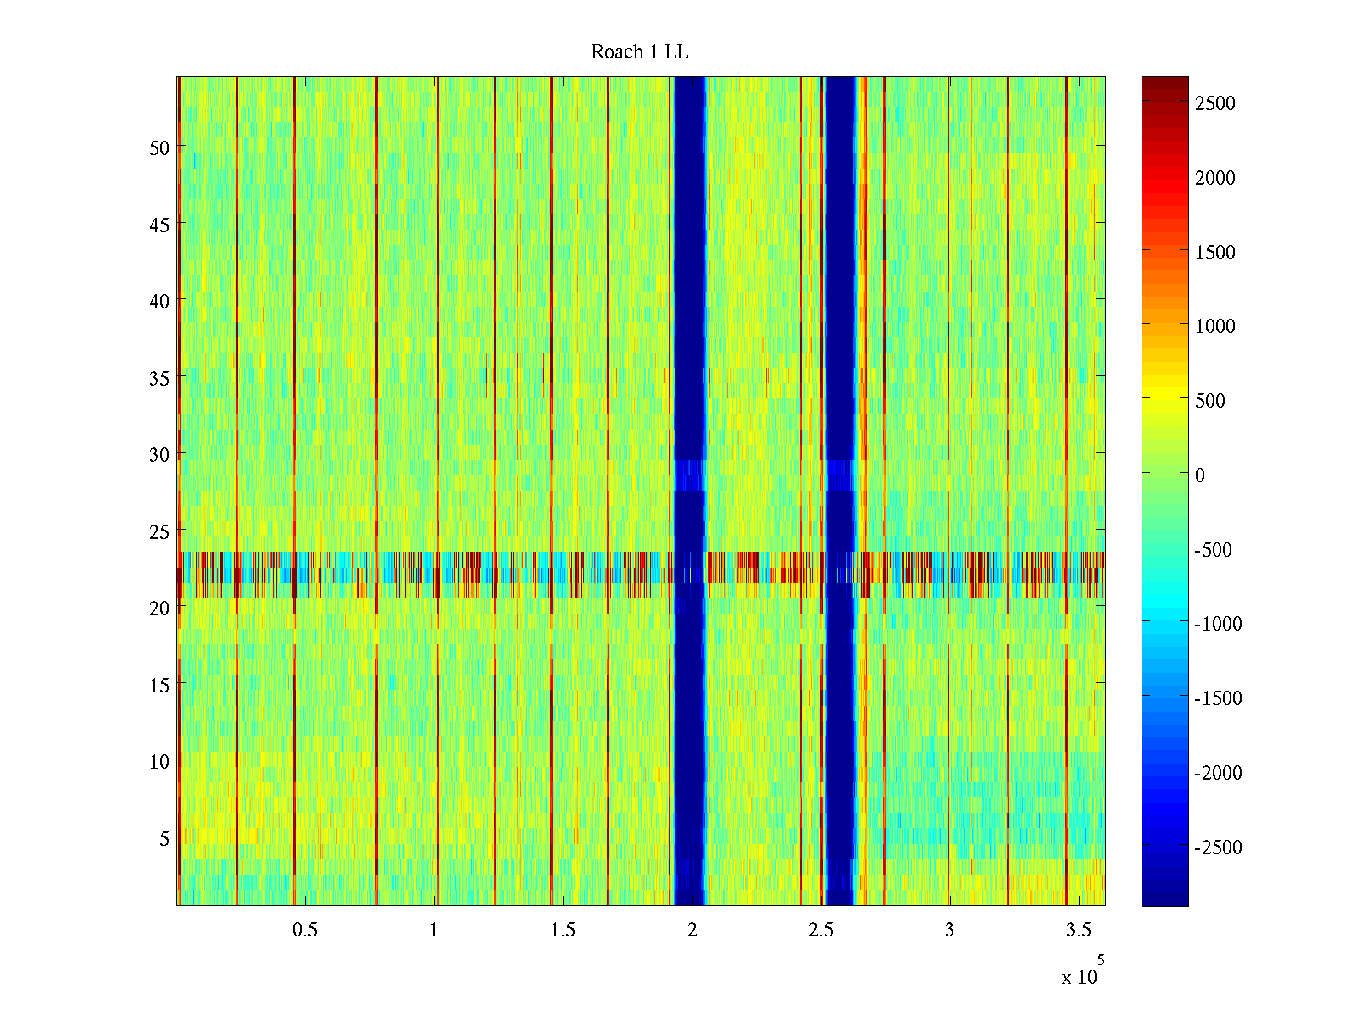The width and height of the screenshot is (1356, 1017).
Task: Click the colorbar label 0
Action: [1199, 475]
